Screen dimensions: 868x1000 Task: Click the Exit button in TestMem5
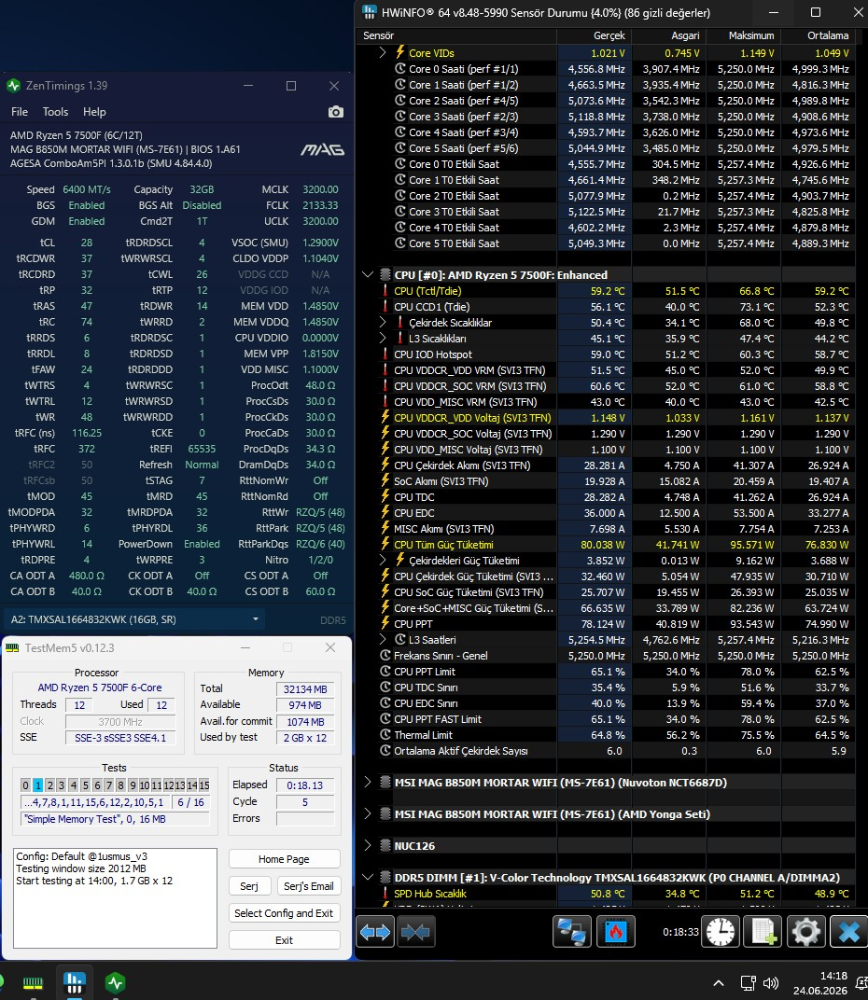[x=284, y=940]
